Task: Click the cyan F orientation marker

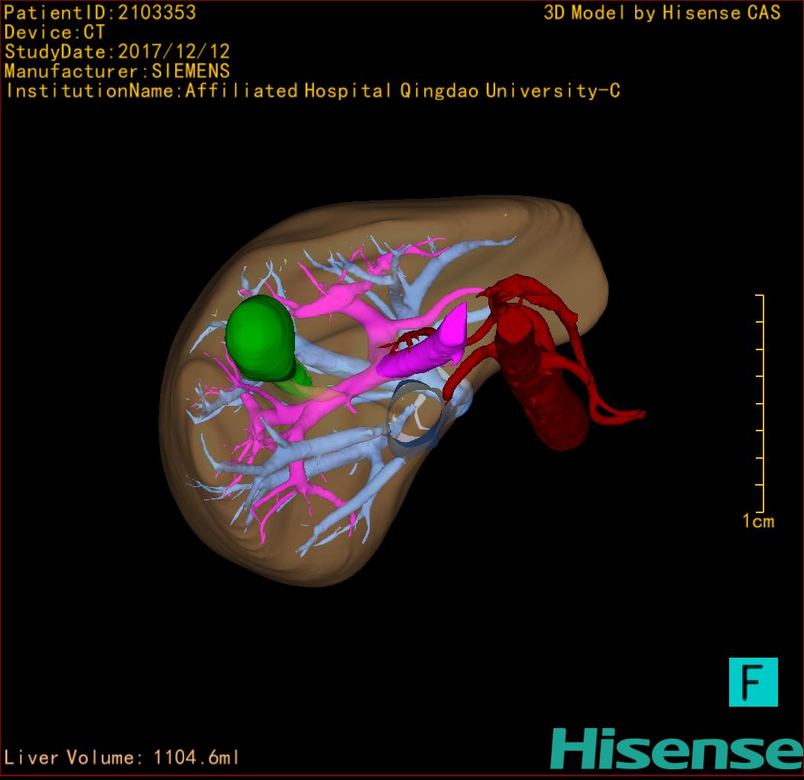Action: [753, 681]
